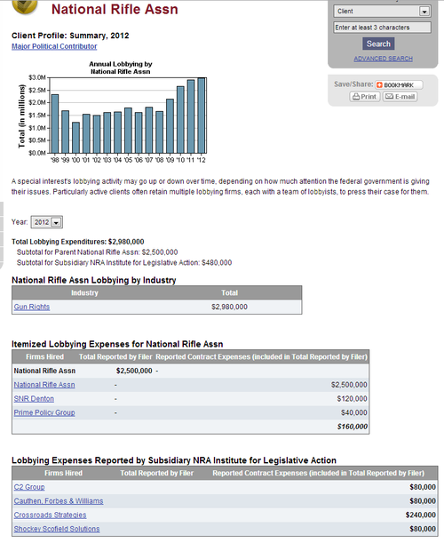444x543 pixels.
Task: Click the Search button
Action: [x=378, y=44]
